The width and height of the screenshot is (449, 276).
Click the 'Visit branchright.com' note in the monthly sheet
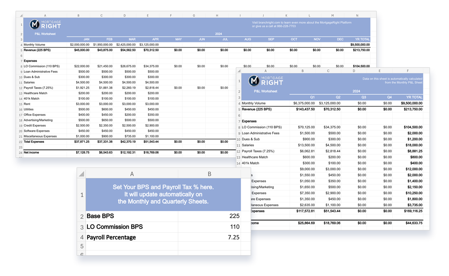point(302,24)
